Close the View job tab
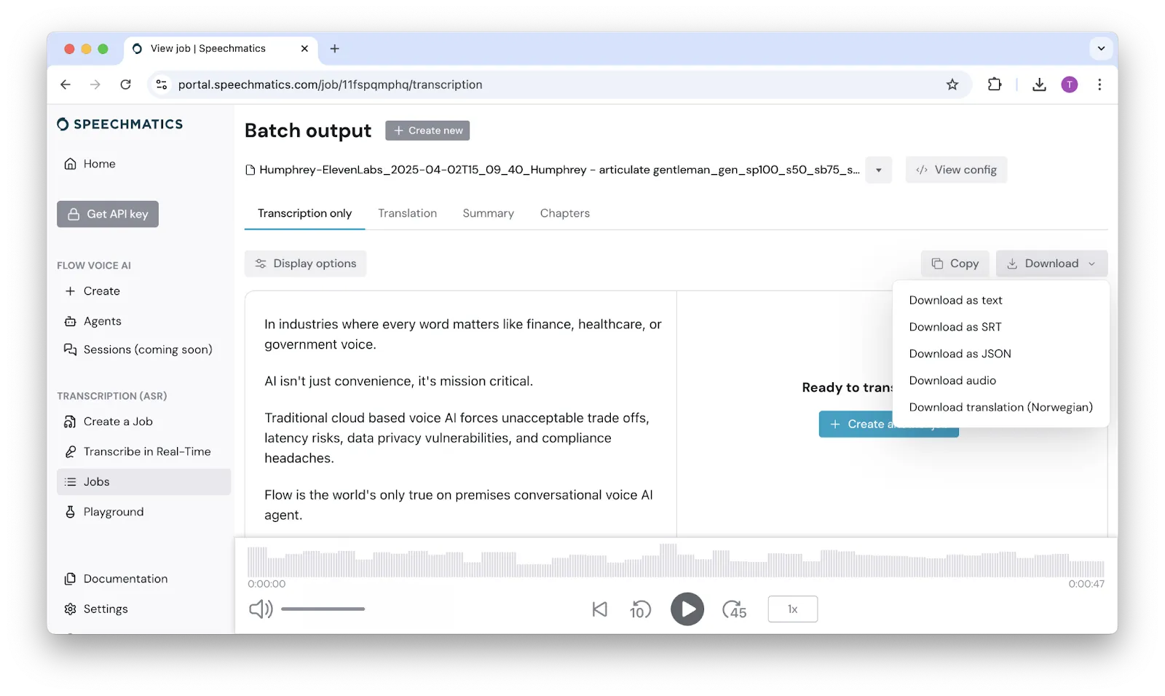The image size is (1165, 696). (304, 49)
